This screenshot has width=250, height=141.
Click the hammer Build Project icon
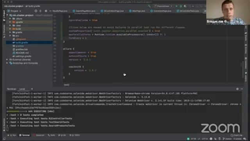[x=149, y=6]
